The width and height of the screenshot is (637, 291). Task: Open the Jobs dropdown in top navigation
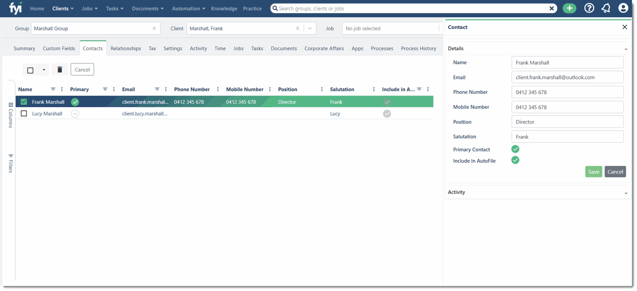click(90, 8)
